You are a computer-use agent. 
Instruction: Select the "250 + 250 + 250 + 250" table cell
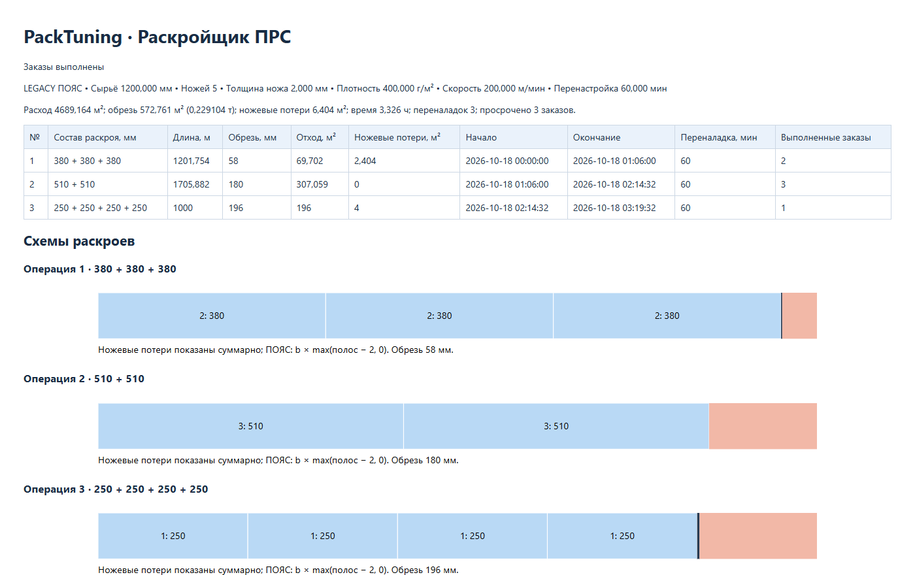tap(108, 208)
